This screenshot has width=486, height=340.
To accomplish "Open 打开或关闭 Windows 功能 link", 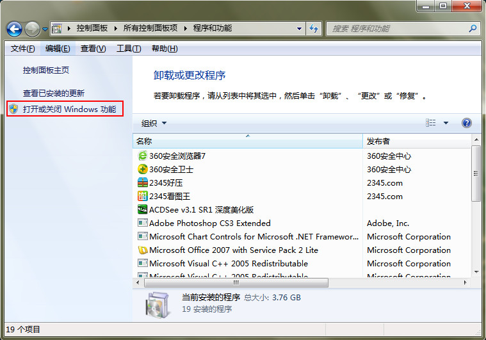I will (x=69, y=109).
